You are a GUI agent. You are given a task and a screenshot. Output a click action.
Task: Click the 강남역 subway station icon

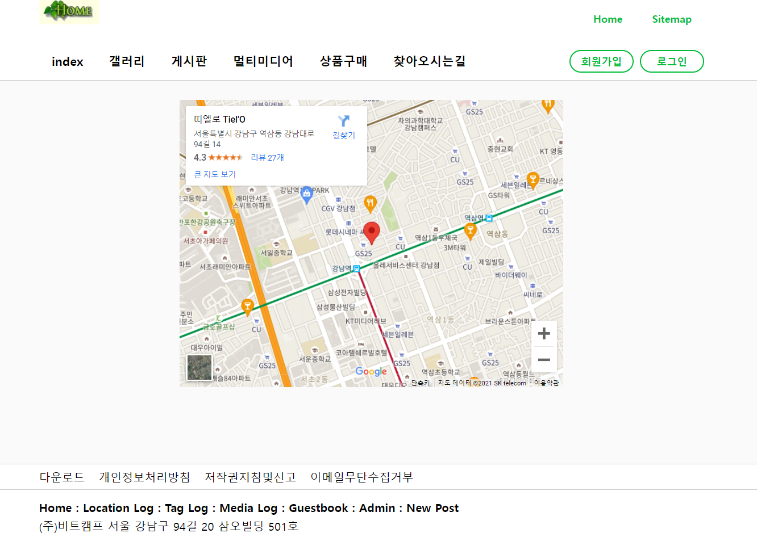(356, 268)
